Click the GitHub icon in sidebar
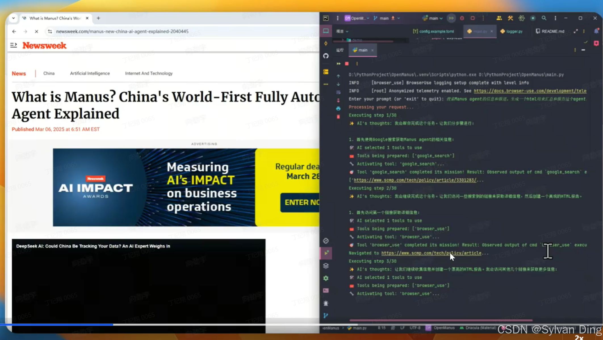 (x=326, y=56)
